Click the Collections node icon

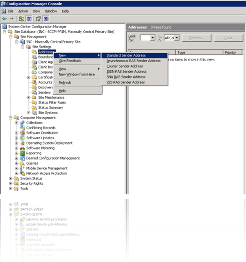(23, 123)
